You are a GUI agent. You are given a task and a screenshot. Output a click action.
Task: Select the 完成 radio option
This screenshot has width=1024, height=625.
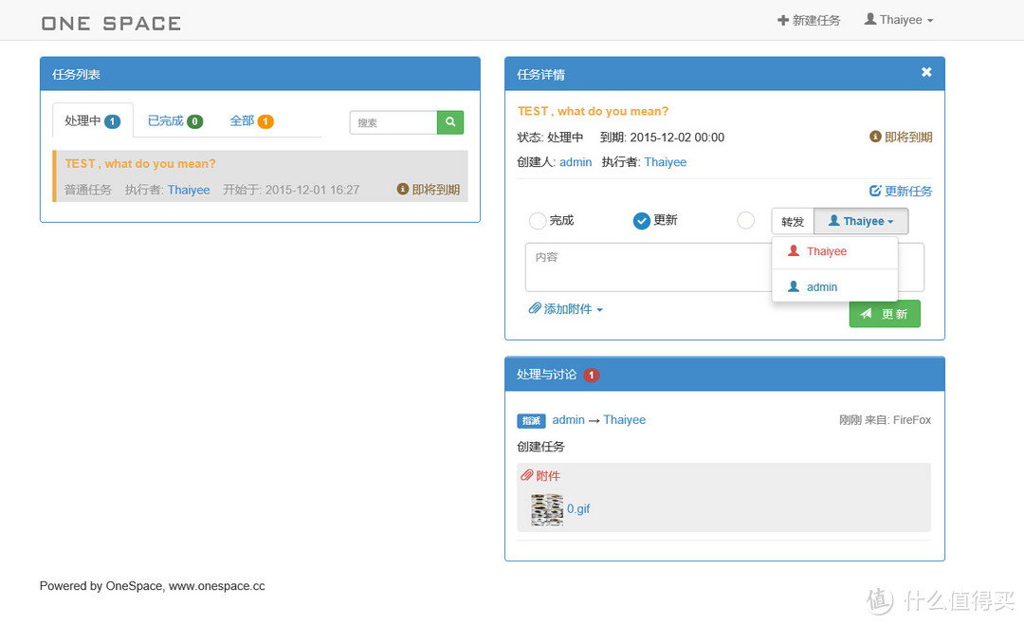coord(537,221)
